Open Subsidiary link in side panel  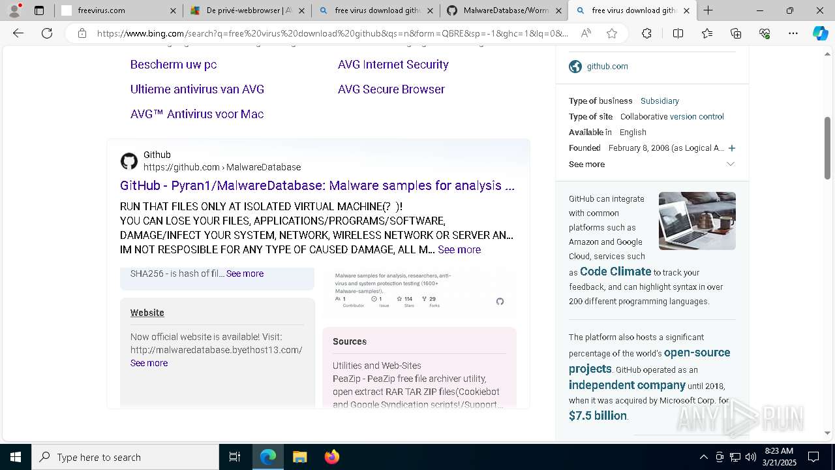(x=660, y=101)
